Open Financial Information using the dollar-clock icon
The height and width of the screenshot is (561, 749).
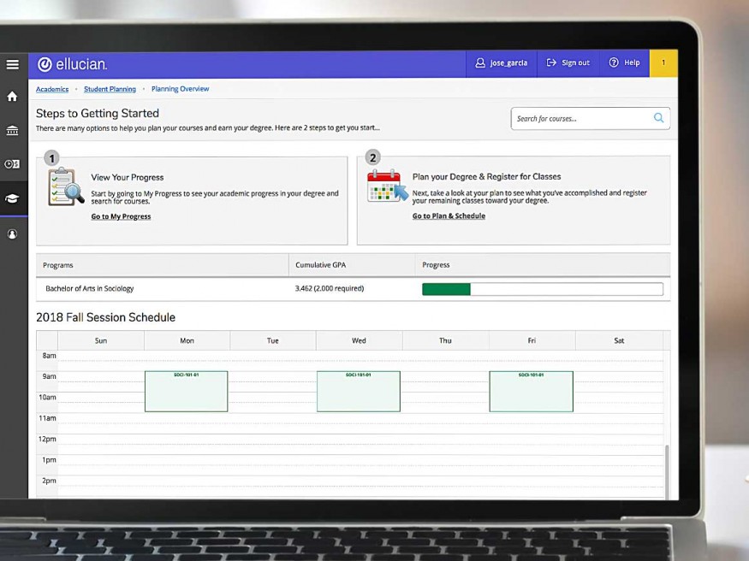pos(12,163)
